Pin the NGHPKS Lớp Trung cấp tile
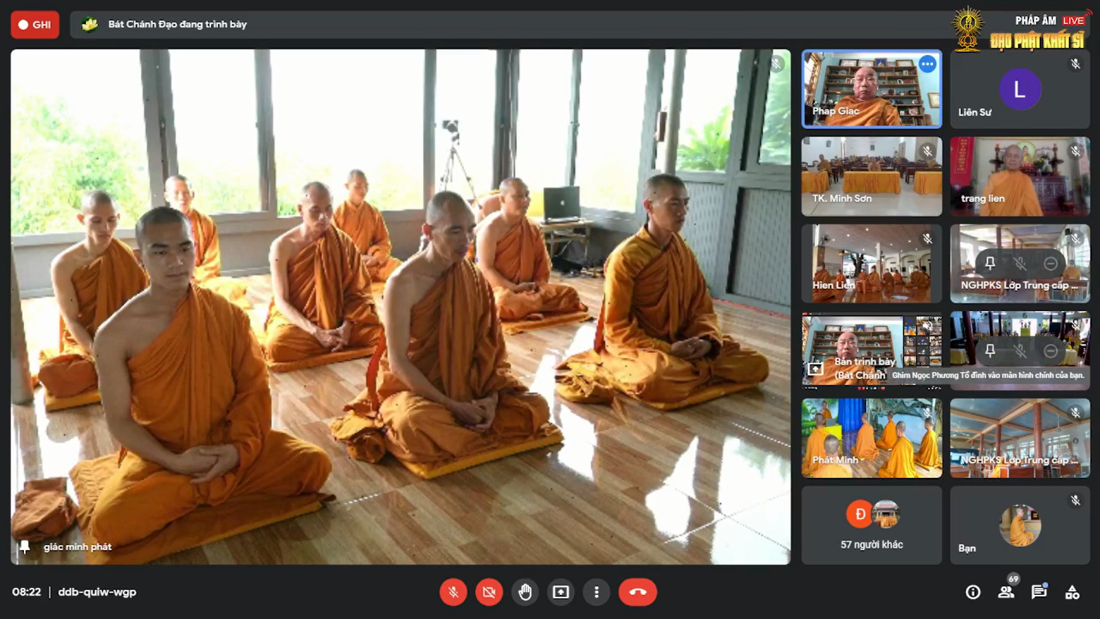This screenshot has height=619, width=1100. [x=990, y=263]
